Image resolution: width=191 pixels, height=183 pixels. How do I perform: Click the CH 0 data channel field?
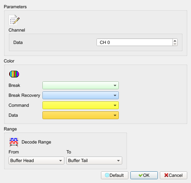coord(135,42)
